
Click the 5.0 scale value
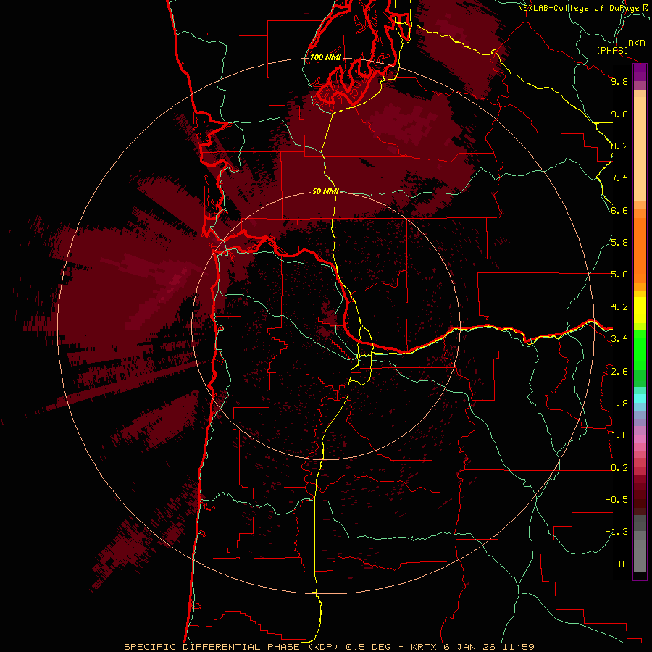[619, 275]
